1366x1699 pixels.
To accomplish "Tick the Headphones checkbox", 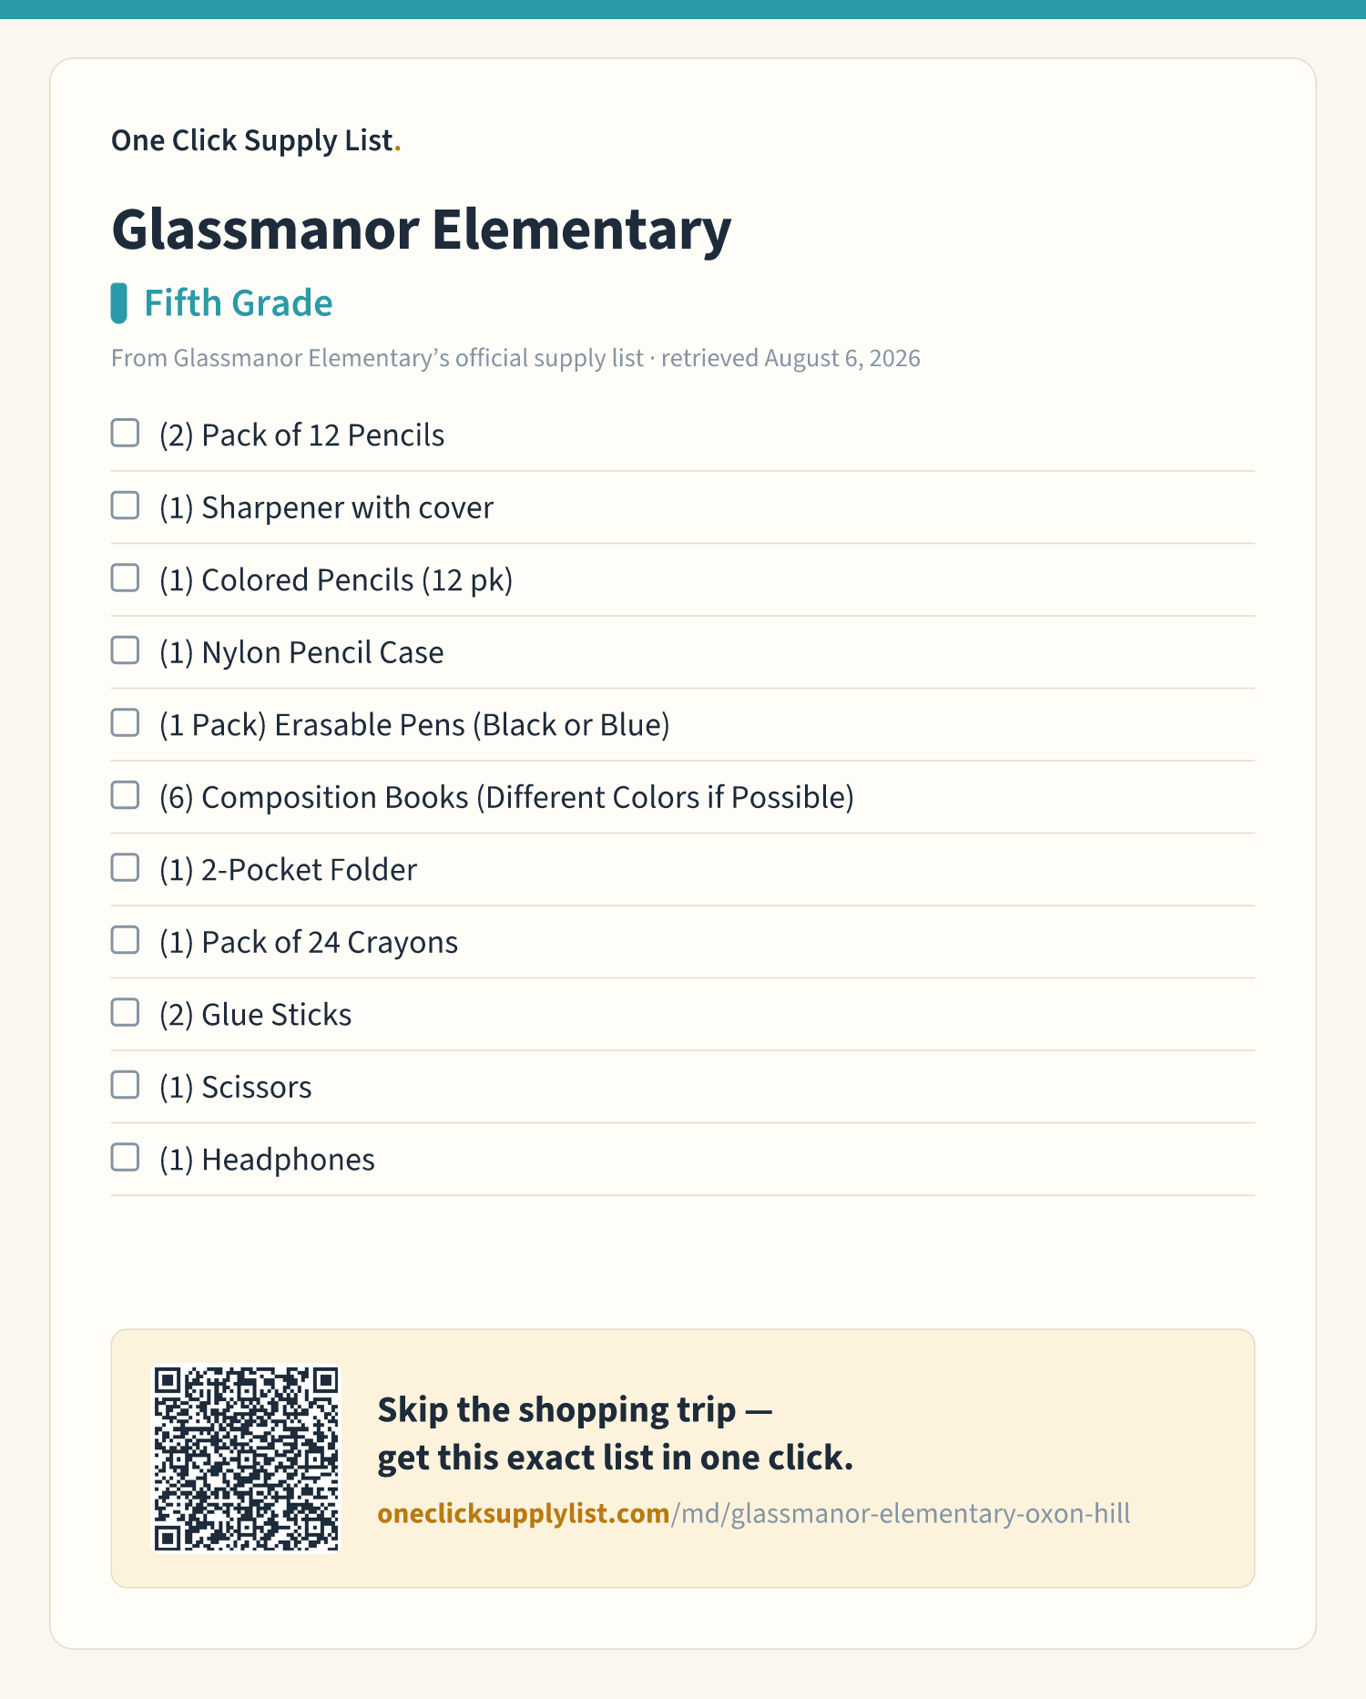I will click(x=125, y=1157).
